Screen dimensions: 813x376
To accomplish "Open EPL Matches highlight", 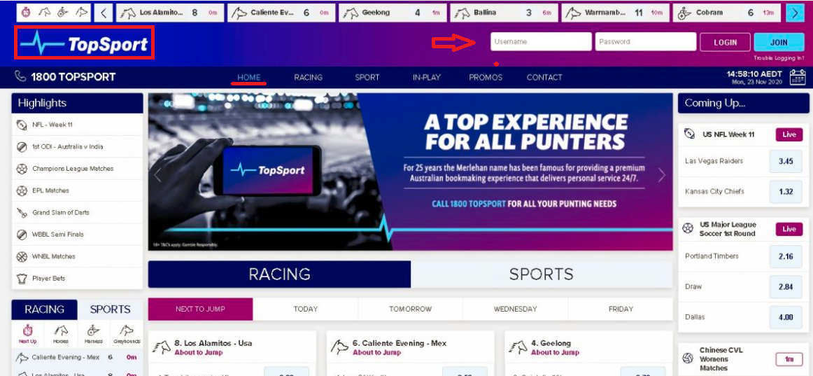I will pyautogui.click(x=77, y=190).
